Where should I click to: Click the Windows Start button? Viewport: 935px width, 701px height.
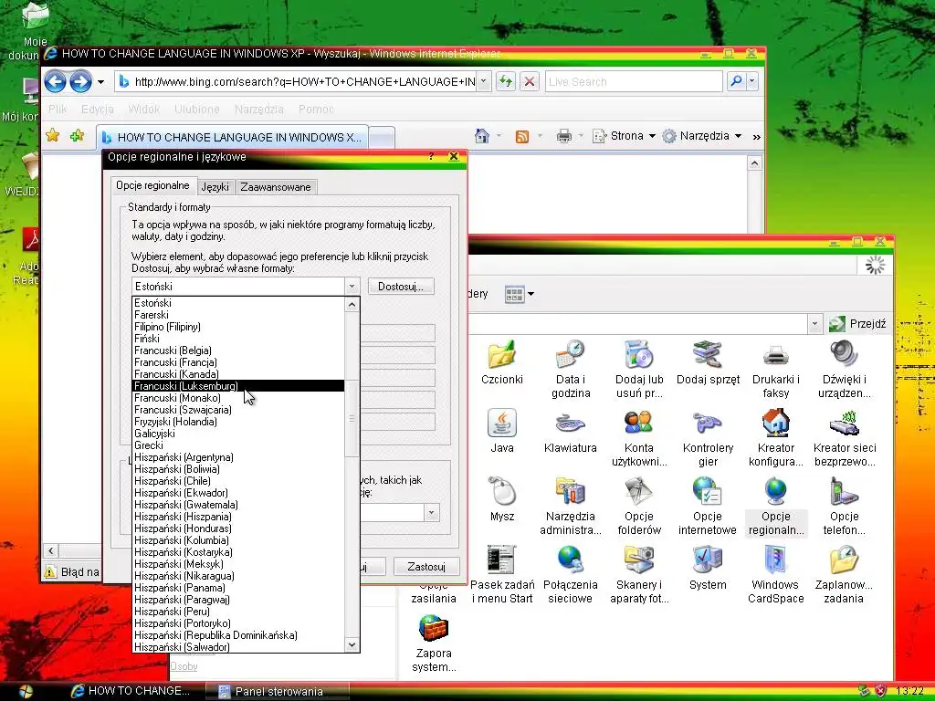26,692
